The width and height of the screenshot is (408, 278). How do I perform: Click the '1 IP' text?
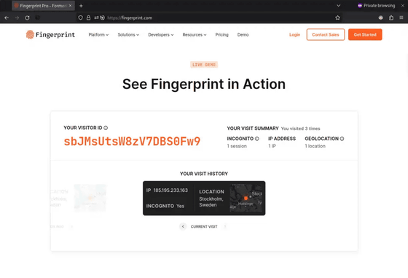(272, 146)
